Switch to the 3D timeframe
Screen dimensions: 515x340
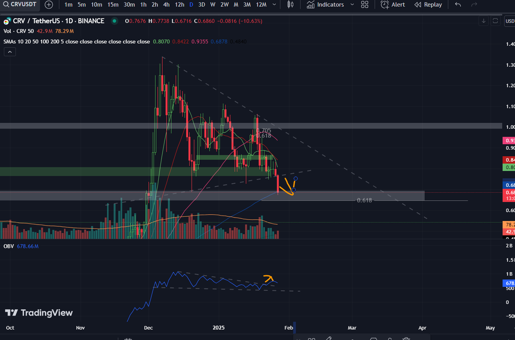pos(202,5)
